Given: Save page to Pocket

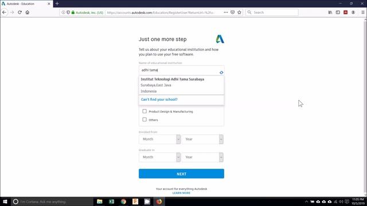Looking at the screenshot, I should [x=232, y=13].
